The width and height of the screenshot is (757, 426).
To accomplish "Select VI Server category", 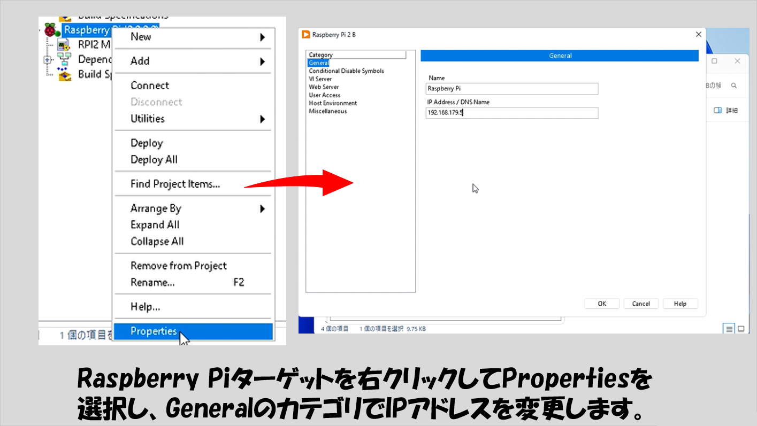I will click(320, 79).
